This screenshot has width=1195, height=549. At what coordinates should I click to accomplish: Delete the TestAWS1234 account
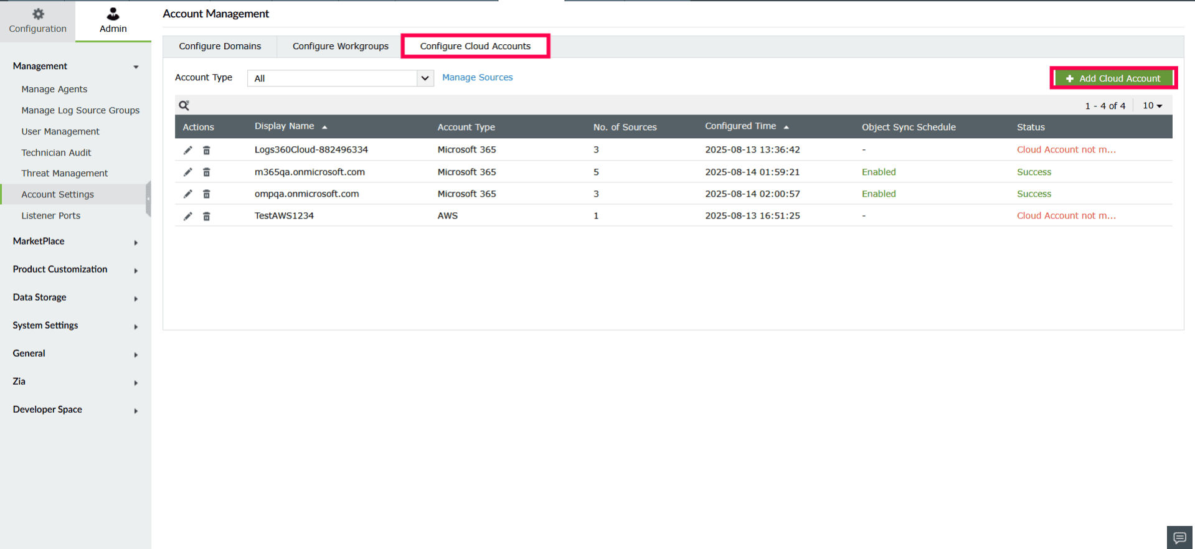click(207, 216)
